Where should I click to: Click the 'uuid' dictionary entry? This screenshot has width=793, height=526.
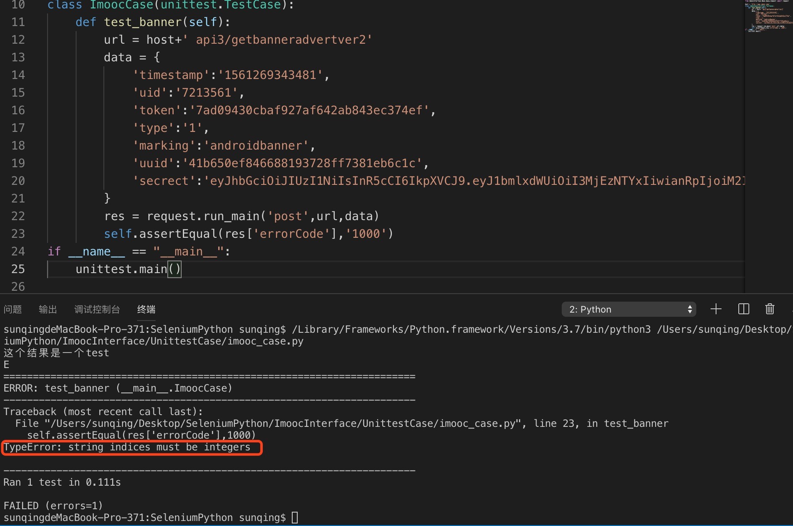pos(280,163)
